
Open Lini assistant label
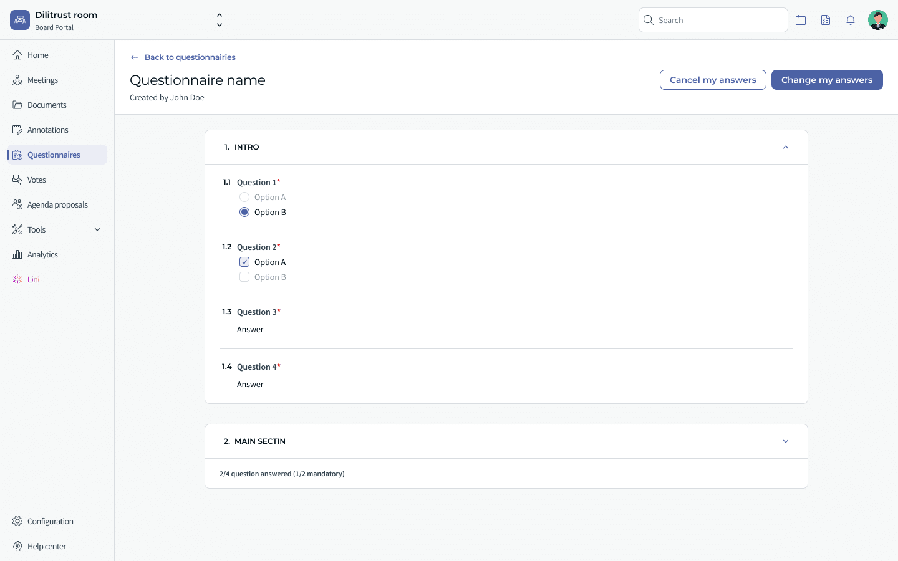pyautogui.click(x=34, y=279)
